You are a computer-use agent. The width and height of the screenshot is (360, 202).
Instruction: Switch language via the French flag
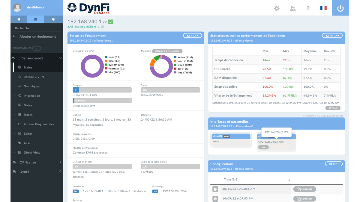[x=323, y=8]
